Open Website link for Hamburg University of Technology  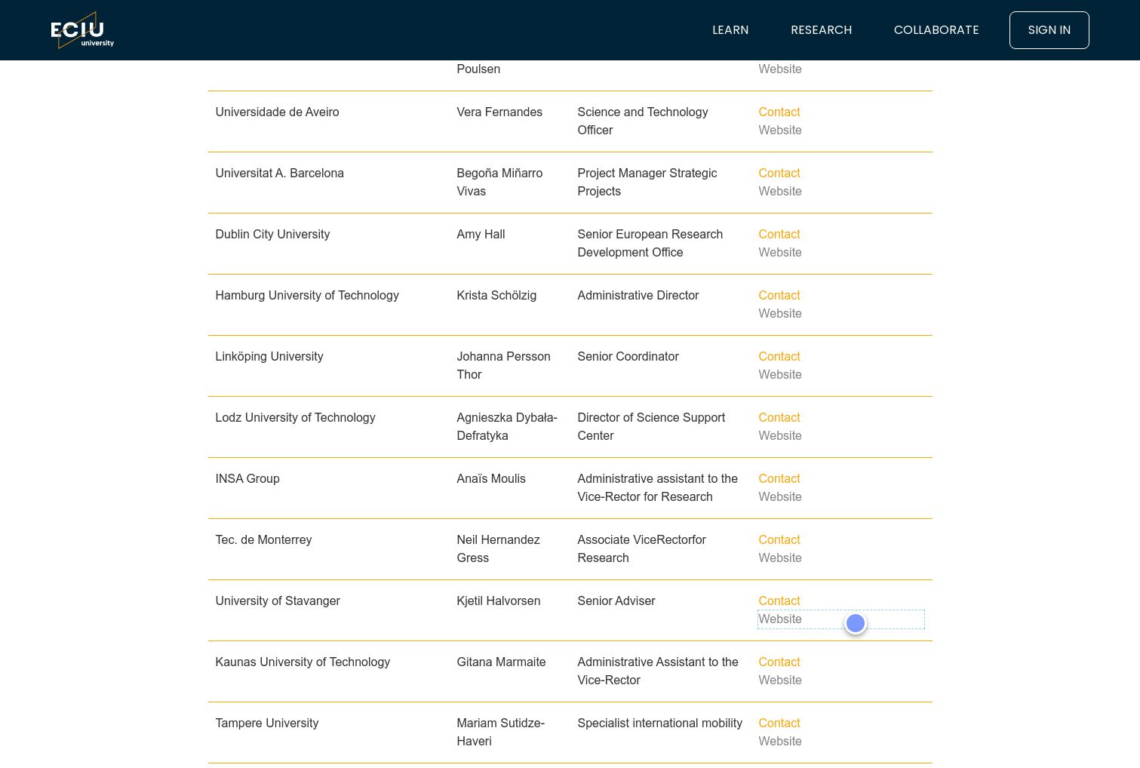pyautogui.click(x=780, y=313)
